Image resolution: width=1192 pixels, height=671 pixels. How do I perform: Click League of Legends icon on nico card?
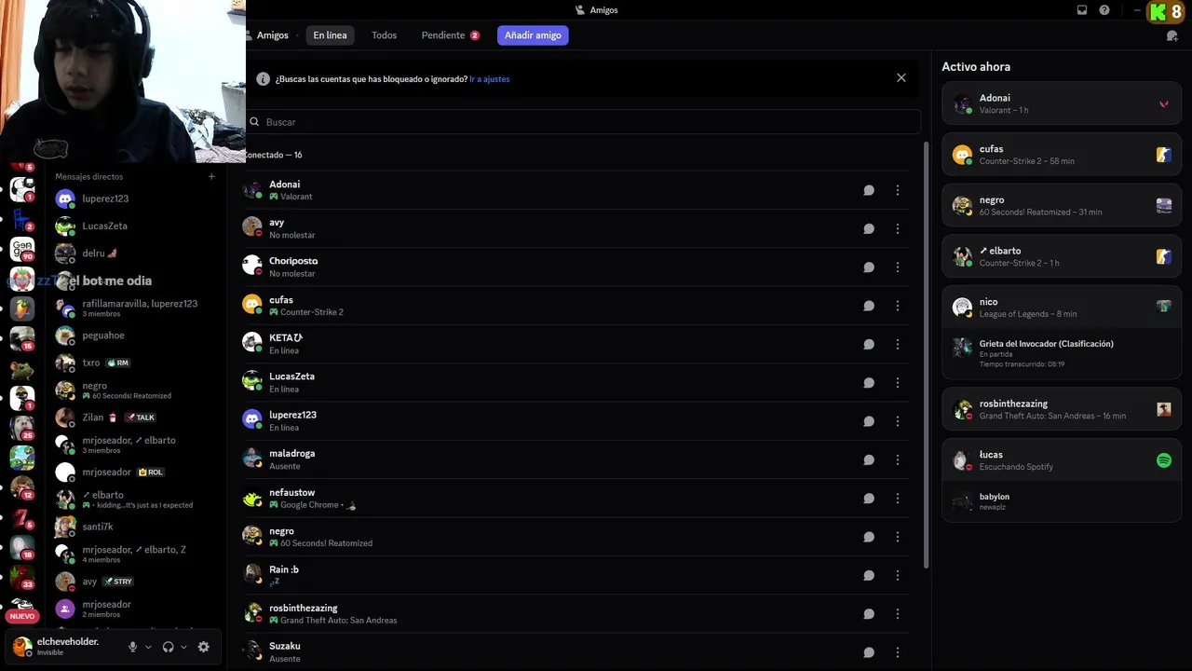[1164, 306]
